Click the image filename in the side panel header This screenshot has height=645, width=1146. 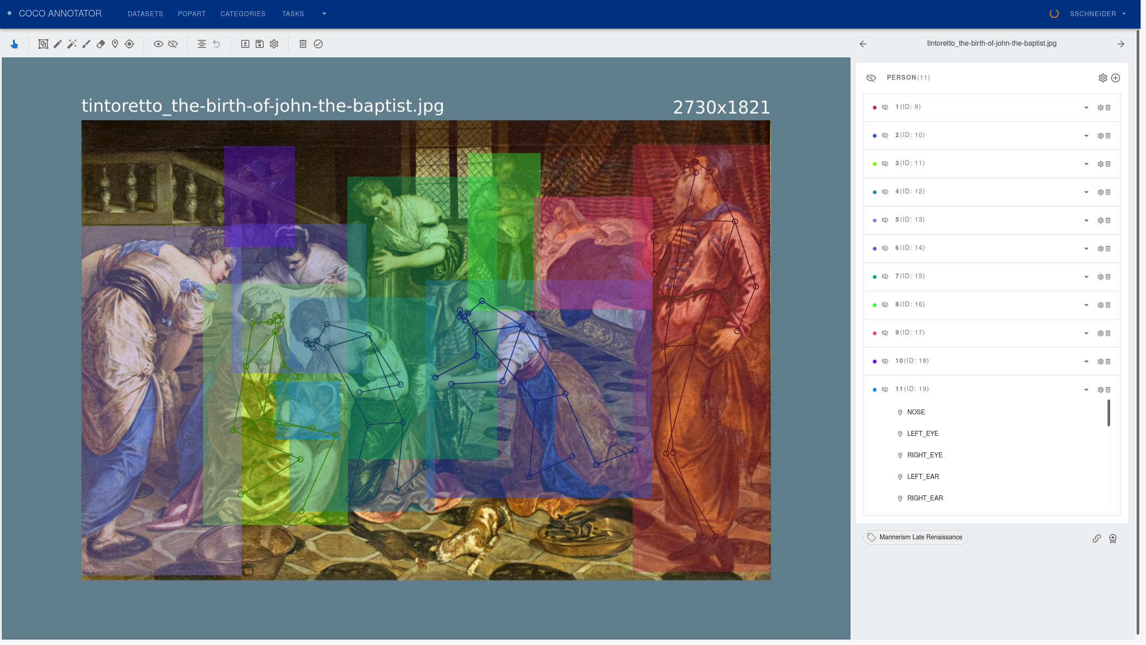[x=992, y=43]
